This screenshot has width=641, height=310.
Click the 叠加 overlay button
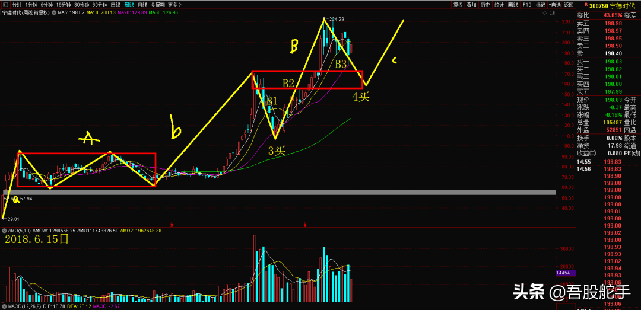[x=472, y=5]
